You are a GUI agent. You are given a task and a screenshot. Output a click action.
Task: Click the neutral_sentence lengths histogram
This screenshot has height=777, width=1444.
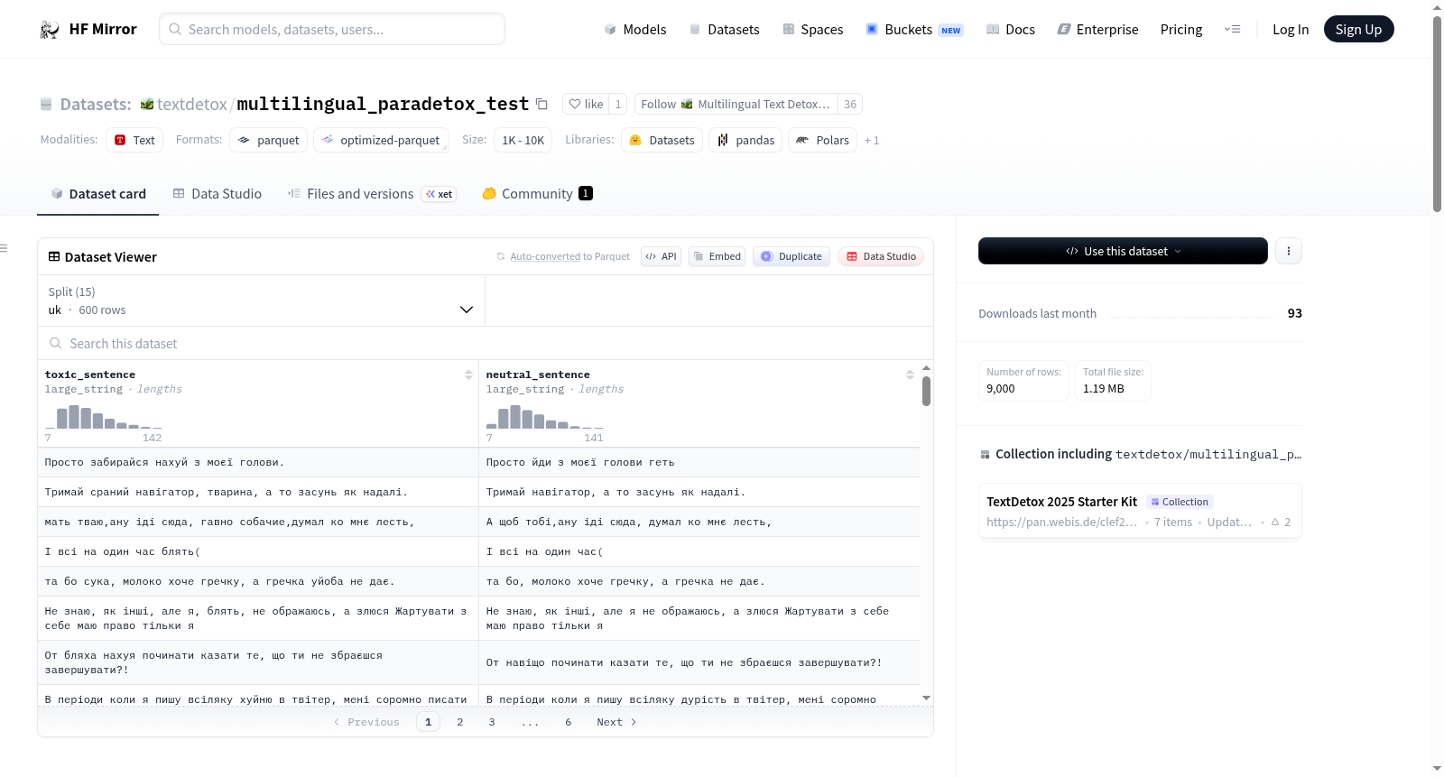545,417
